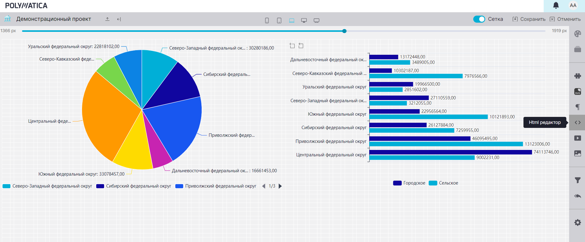Open the Html редактор code tool
Image resolution: width=585 pixels, height=242 pixels.
[x=577, y=122]
